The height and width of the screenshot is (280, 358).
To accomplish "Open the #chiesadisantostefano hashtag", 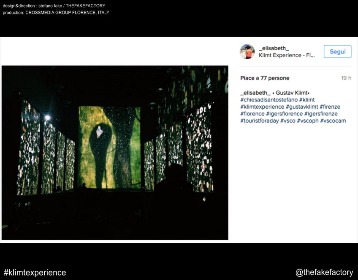I will [x=269, y=100].
